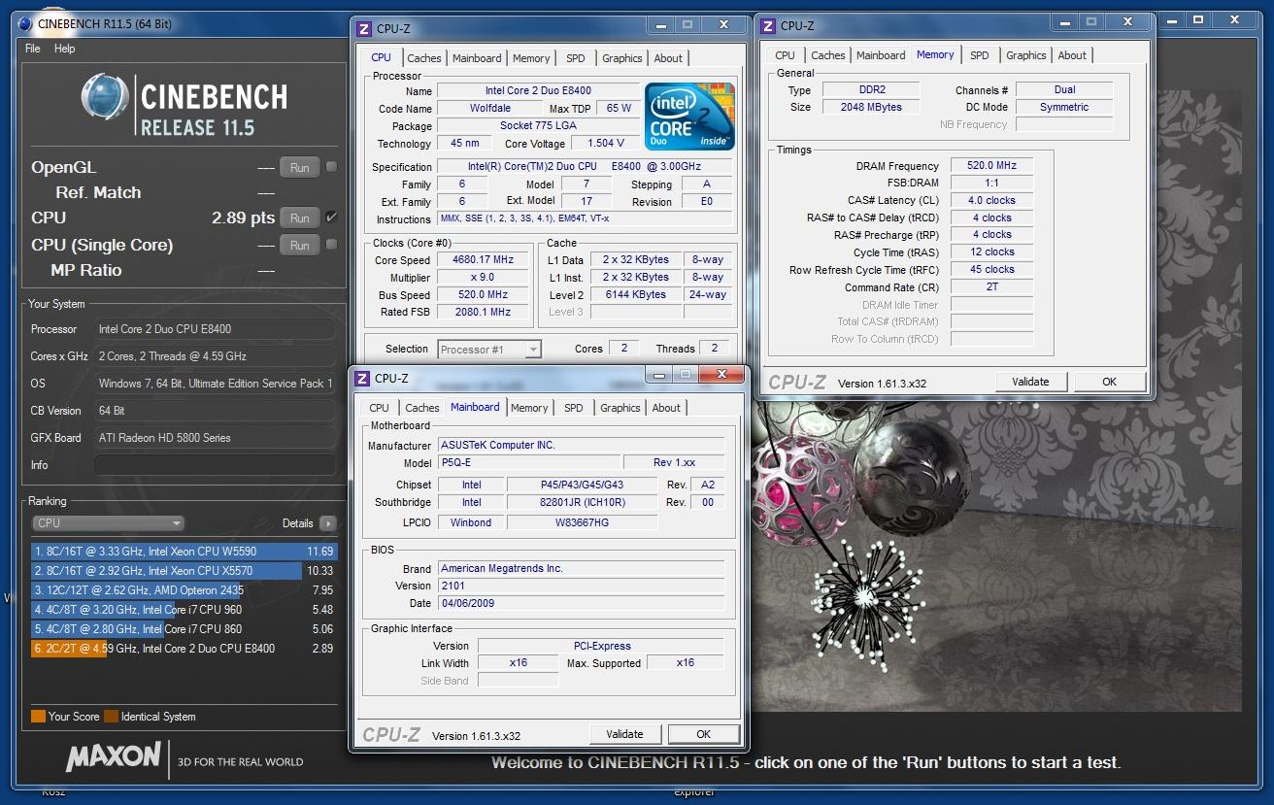Open Graphics tab in Memory CPU-Z window
Image resolution: width=1274 pixels, height=805 pixels.
click(x=1026, y=55)
